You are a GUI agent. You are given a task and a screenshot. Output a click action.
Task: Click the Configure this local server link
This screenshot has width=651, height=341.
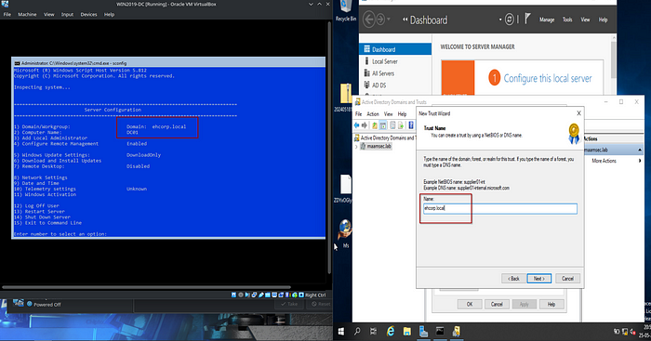click(548, 78)
